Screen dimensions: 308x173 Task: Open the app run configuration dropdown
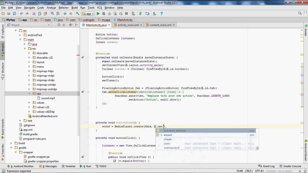(x=88, y=14)
